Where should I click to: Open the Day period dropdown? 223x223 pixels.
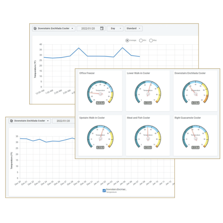click(x=115, y=28)
